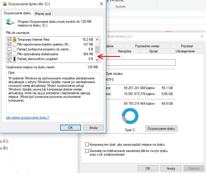
Task: Click the file icon beside Pliki optymalizacji dostarczania
Action: pyautogui.click(x=14, y=54)
